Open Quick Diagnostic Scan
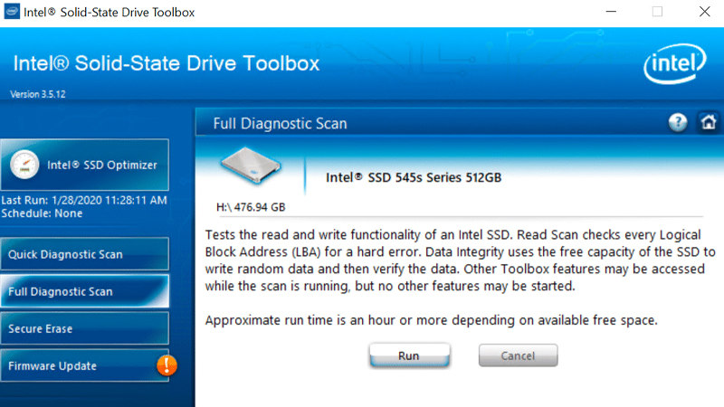This screenshot has height=407, width=724. pyautogui.click(x=85, y=254)
